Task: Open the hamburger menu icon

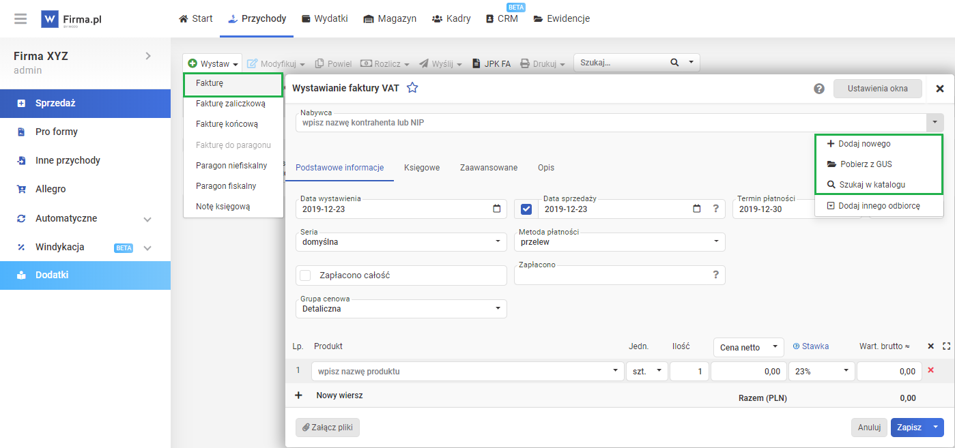Action: tap(20, 19)
